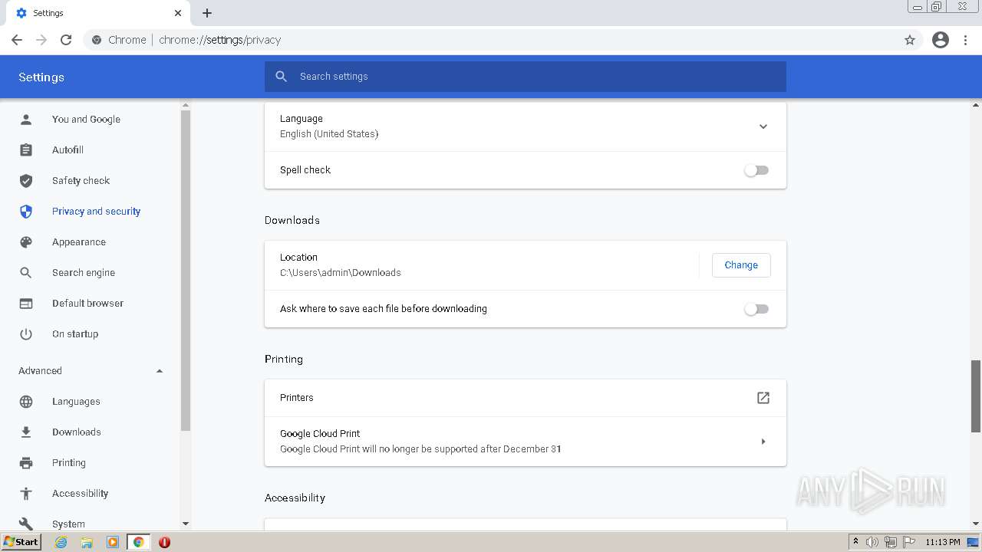This screenshot has height=552, width=982.
Task: Open a new browser tab
Action: [x=207, y=13]
